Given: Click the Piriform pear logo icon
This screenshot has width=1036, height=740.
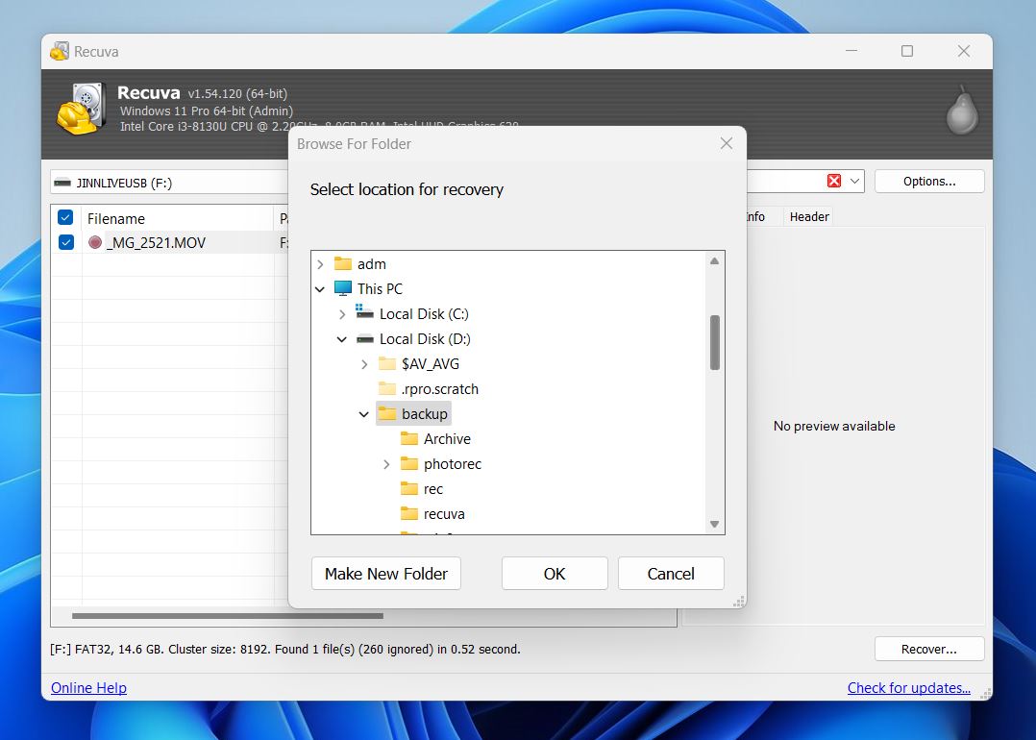Looking at the screenshot, I should point(961,111).
